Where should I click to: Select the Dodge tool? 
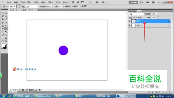coord(6,31)
